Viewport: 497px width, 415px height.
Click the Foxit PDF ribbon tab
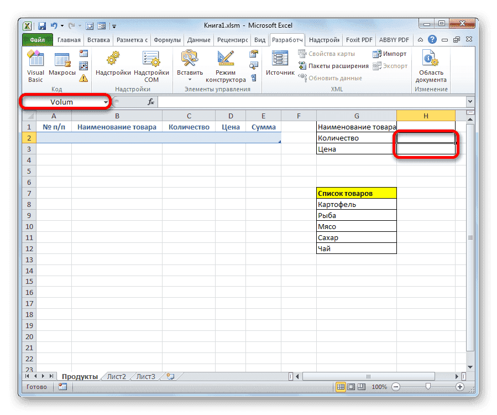359,39
